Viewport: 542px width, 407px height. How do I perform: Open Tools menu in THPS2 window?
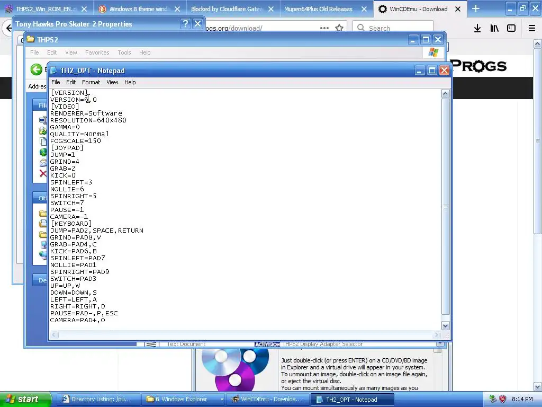124,52
